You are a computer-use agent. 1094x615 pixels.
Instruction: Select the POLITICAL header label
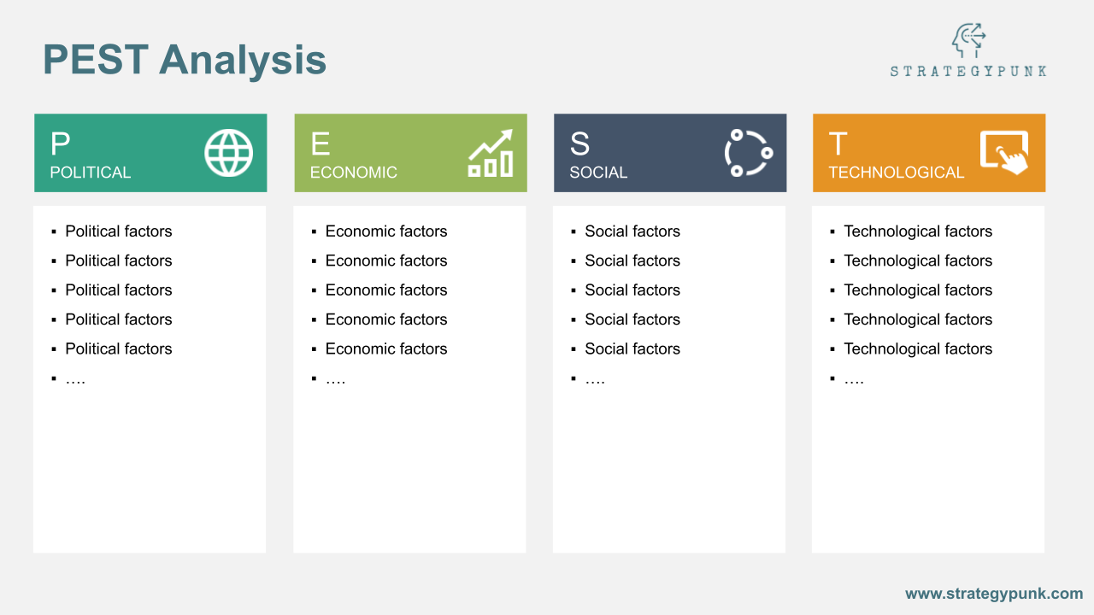[x=91, y=173]
